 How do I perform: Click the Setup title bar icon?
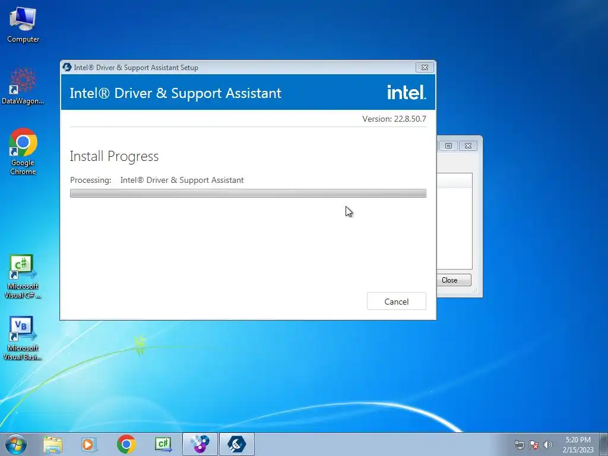pyautogui.click(x=67, y=67)
